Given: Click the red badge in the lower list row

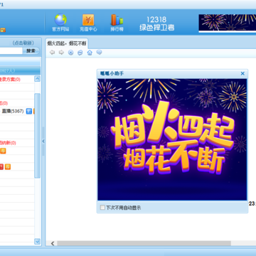Looking at the screenshot, I should click(1, 167).
